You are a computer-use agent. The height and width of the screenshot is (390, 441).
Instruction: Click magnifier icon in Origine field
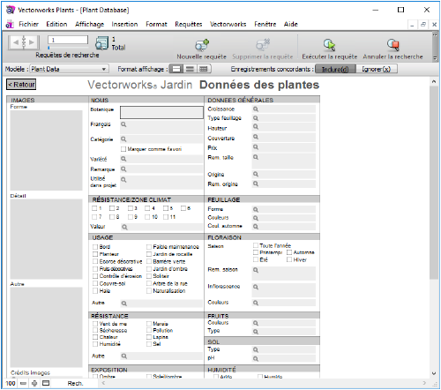256,174
